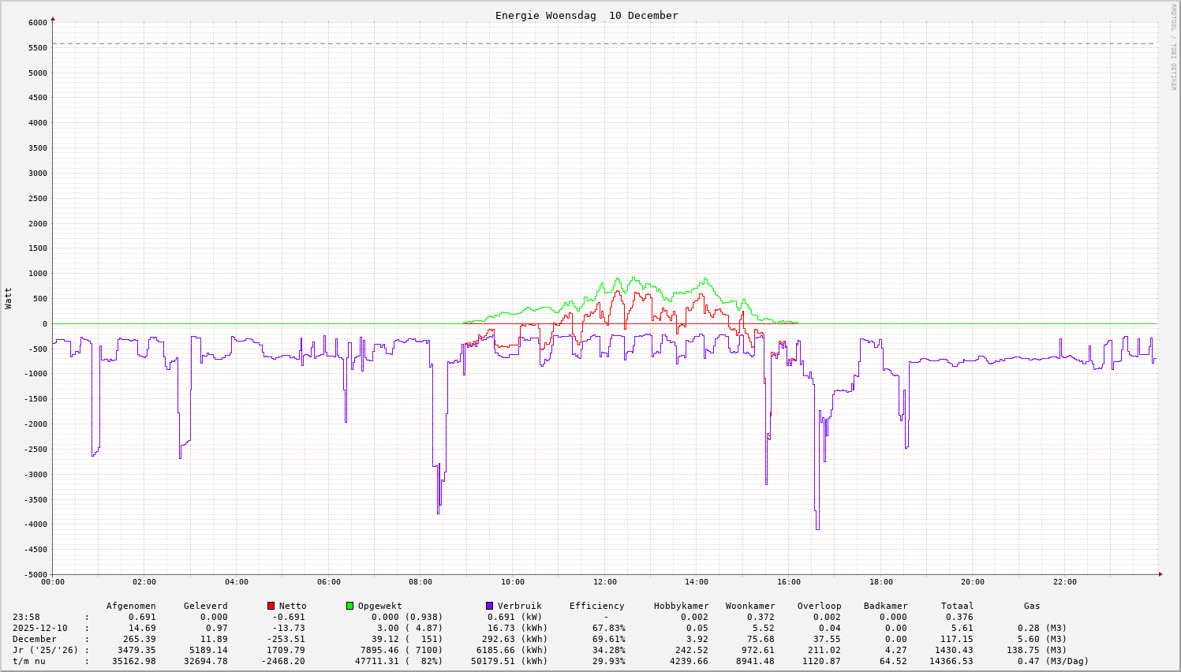Click the arrow atop the Watt axis
This screenshot has height=672, width=1181.
pyautogui.click(x=53, y=17)
